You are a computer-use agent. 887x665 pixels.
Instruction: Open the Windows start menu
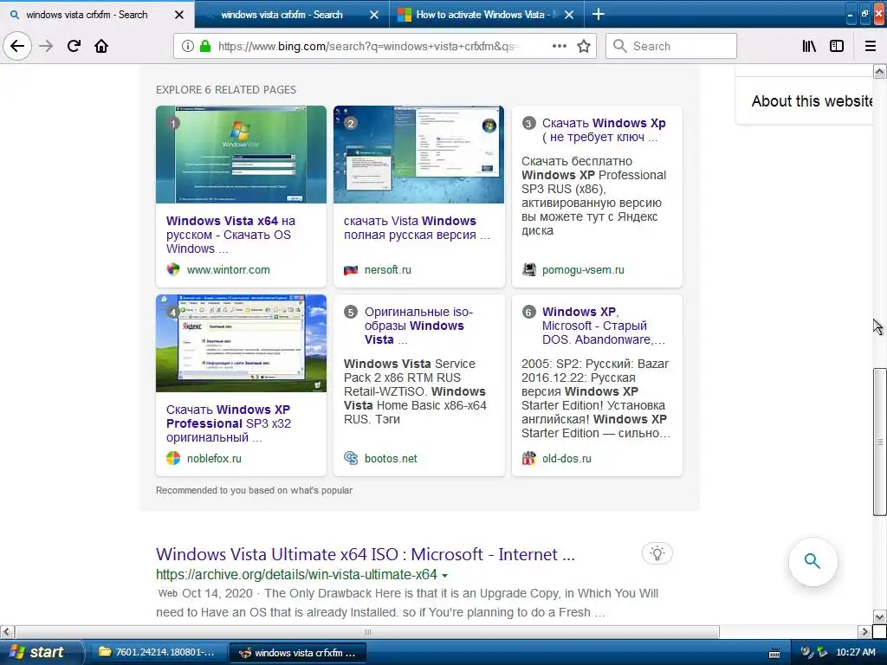point(40,652)
